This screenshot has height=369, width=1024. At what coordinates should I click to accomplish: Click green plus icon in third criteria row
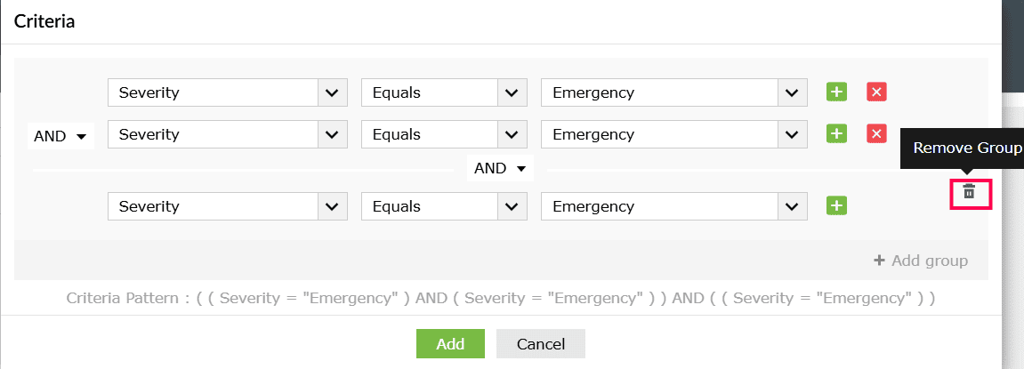836,206
